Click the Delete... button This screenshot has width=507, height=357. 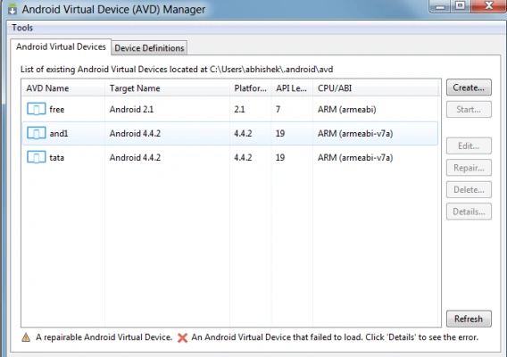[x=469, y=189]
